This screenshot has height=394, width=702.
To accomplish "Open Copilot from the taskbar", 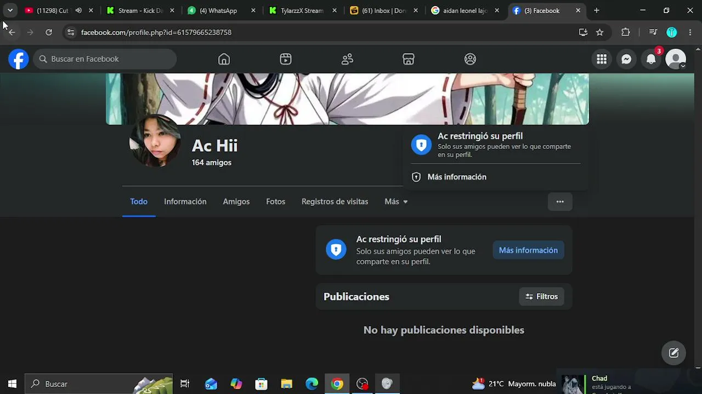I will [x=236, y=384].
